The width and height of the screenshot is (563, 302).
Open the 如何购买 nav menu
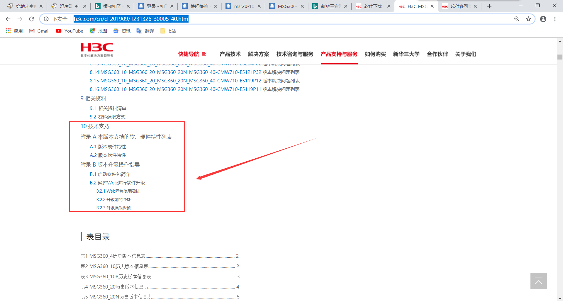click(375, 54)
